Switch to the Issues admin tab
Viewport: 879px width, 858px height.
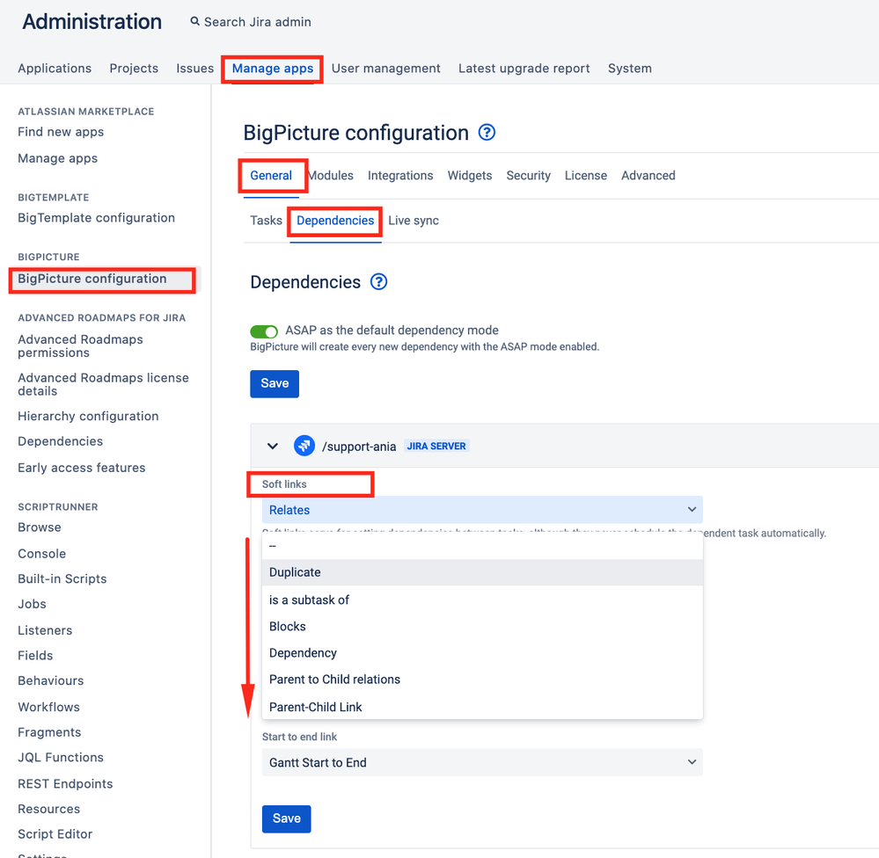(195, 69)
